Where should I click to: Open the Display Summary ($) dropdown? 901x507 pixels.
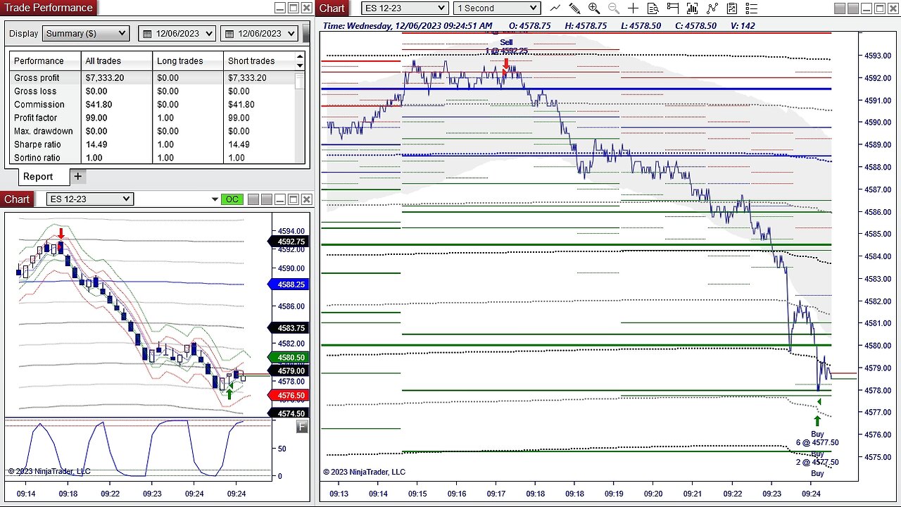pos(86,34)
